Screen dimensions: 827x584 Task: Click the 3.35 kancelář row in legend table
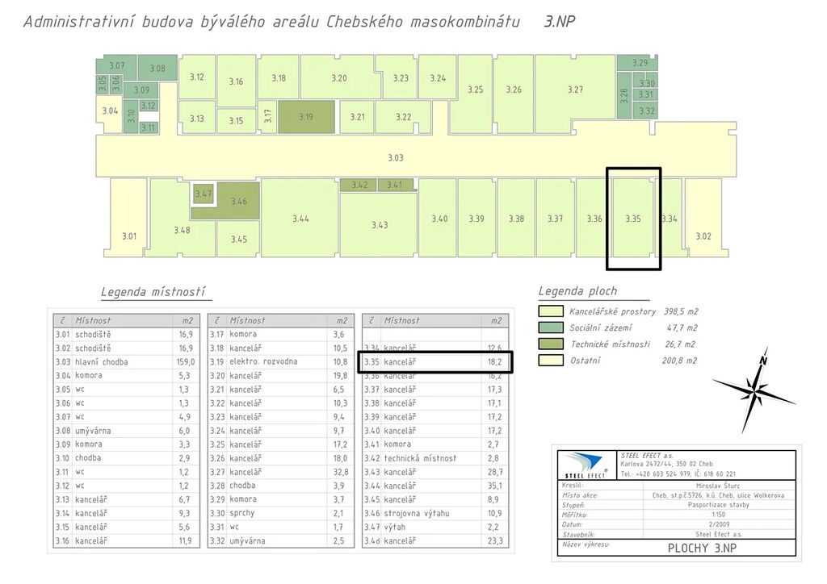click(x=435, y=362)
